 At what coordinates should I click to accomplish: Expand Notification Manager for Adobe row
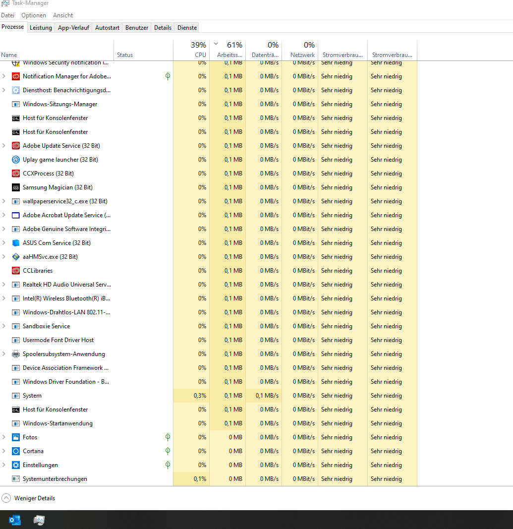click(x=3, y=76)
